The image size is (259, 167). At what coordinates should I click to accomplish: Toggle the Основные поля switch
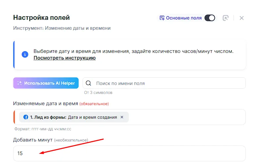coord(209,18)
